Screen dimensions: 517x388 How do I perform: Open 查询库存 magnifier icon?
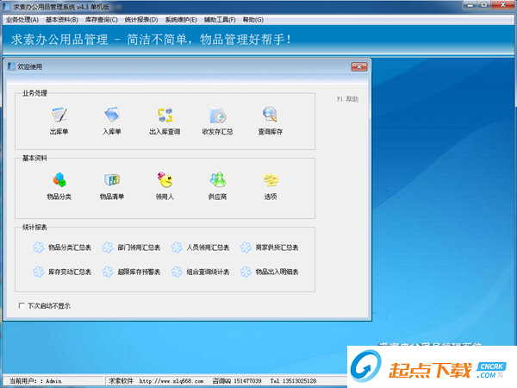[x=271, y=115]
